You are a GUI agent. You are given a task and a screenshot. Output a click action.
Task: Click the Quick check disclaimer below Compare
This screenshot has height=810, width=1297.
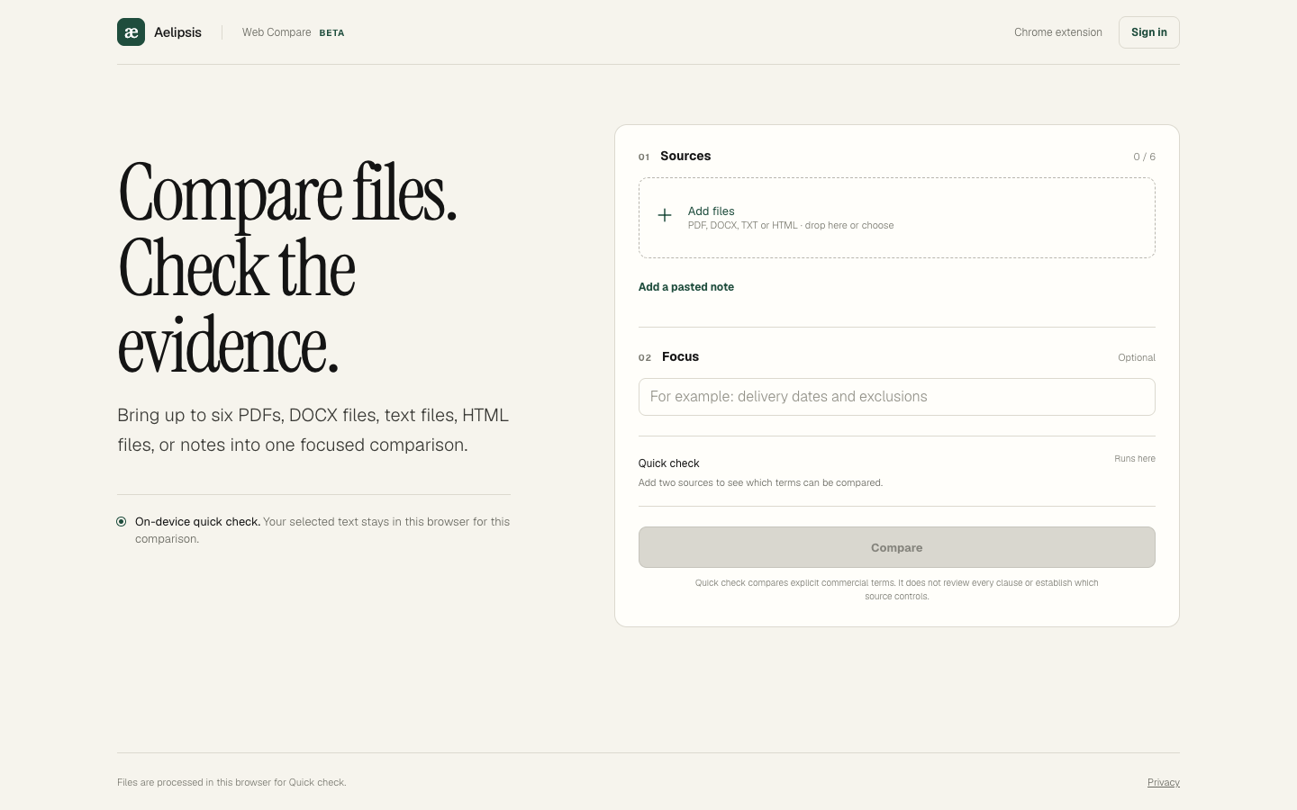point(897,589)
